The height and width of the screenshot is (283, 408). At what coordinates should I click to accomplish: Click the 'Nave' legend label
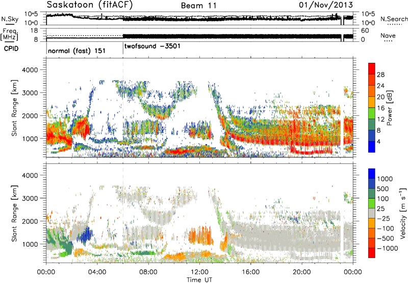pyautogui.click(x=388, y=36)
